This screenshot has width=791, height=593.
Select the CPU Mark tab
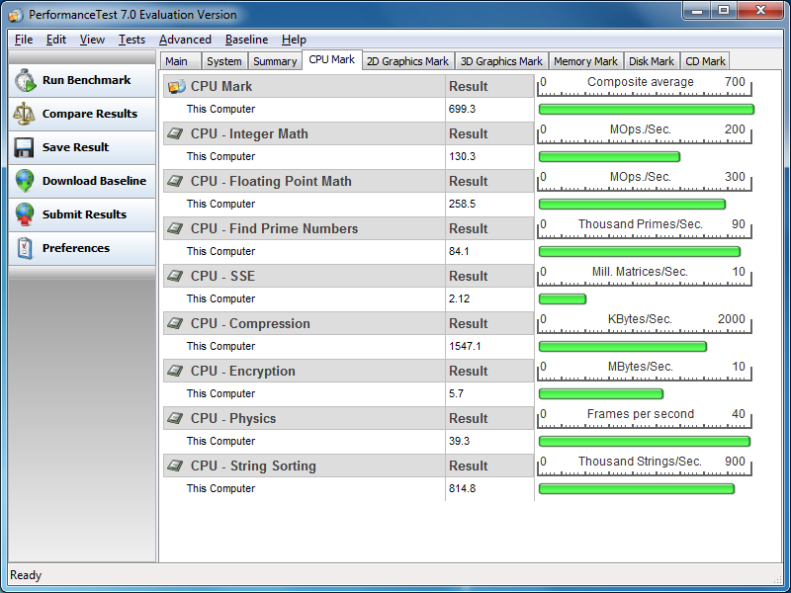332,59
